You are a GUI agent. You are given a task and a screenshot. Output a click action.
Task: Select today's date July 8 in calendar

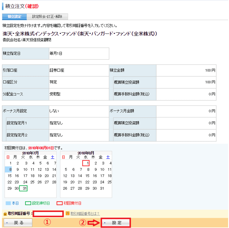click(x=8, y=169)
